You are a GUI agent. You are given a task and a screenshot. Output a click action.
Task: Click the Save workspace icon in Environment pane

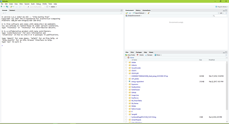[130, 13]
